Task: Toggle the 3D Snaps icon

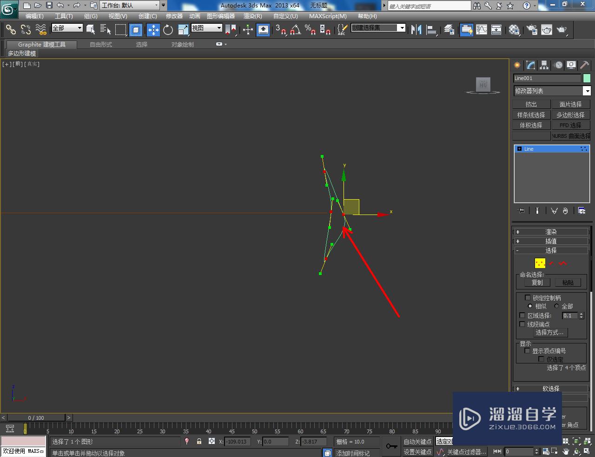Action: [281, 30]
